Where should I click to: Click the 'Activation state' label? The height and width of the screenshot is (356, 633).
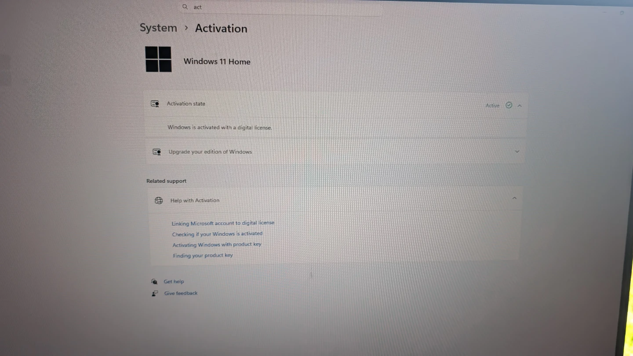[186, 104]
